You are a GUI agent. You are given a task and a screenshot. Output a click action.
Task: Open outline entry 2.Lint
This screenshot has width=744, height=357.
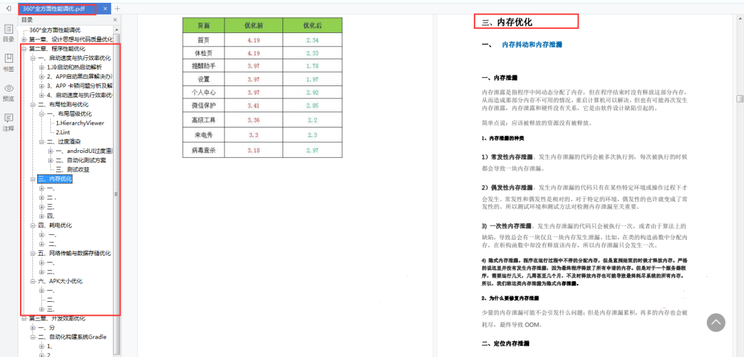point(63,132)
